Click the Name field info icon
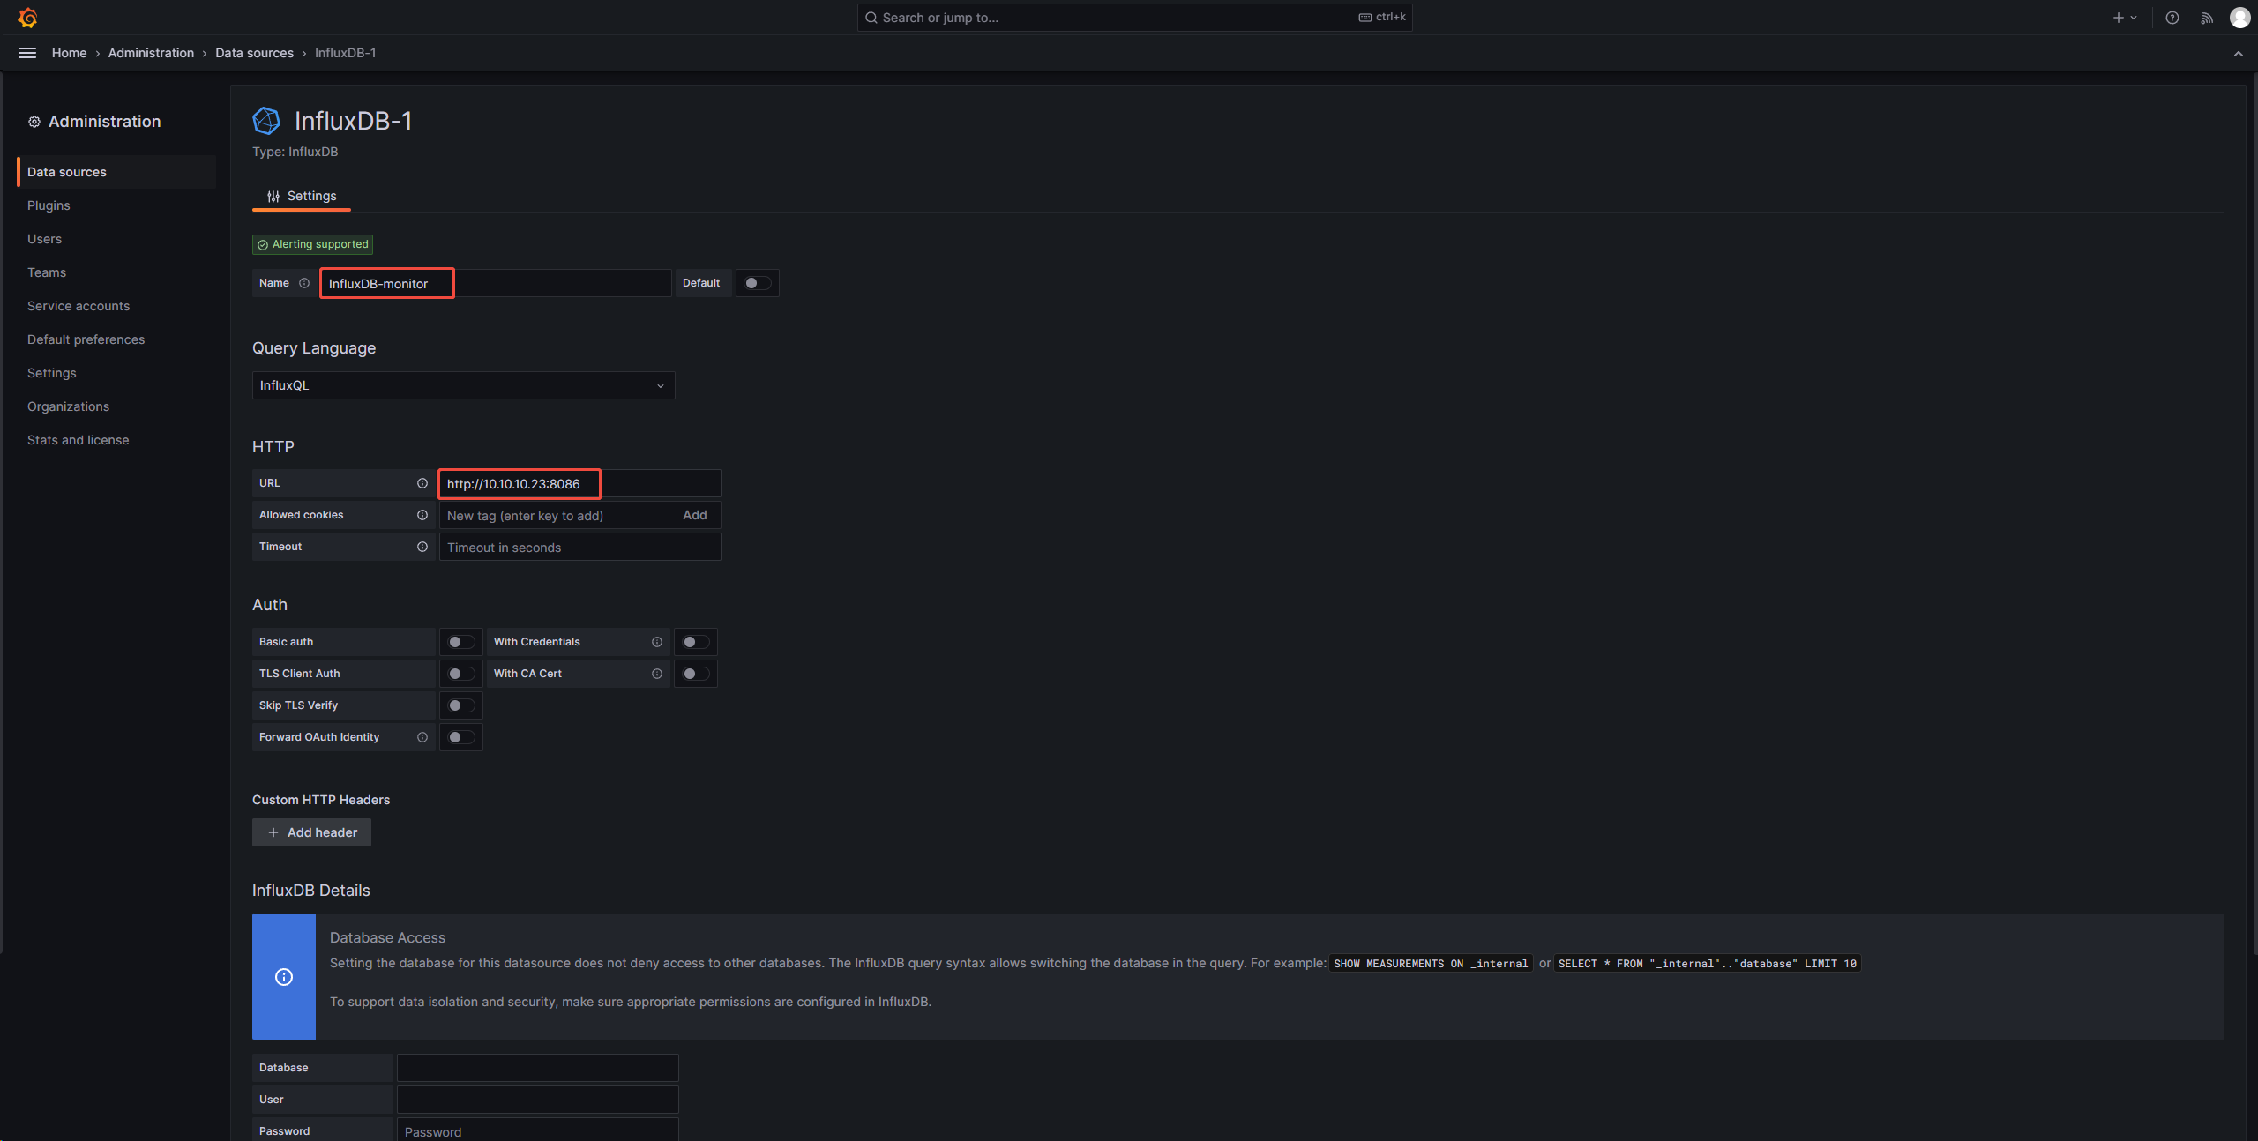This screenshot has width=2258, height=1141. (x=304, y=283)
